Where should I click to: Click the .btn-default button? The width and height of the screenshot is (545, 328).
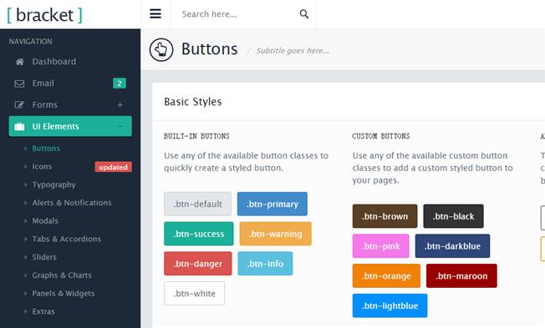[198, 204]
